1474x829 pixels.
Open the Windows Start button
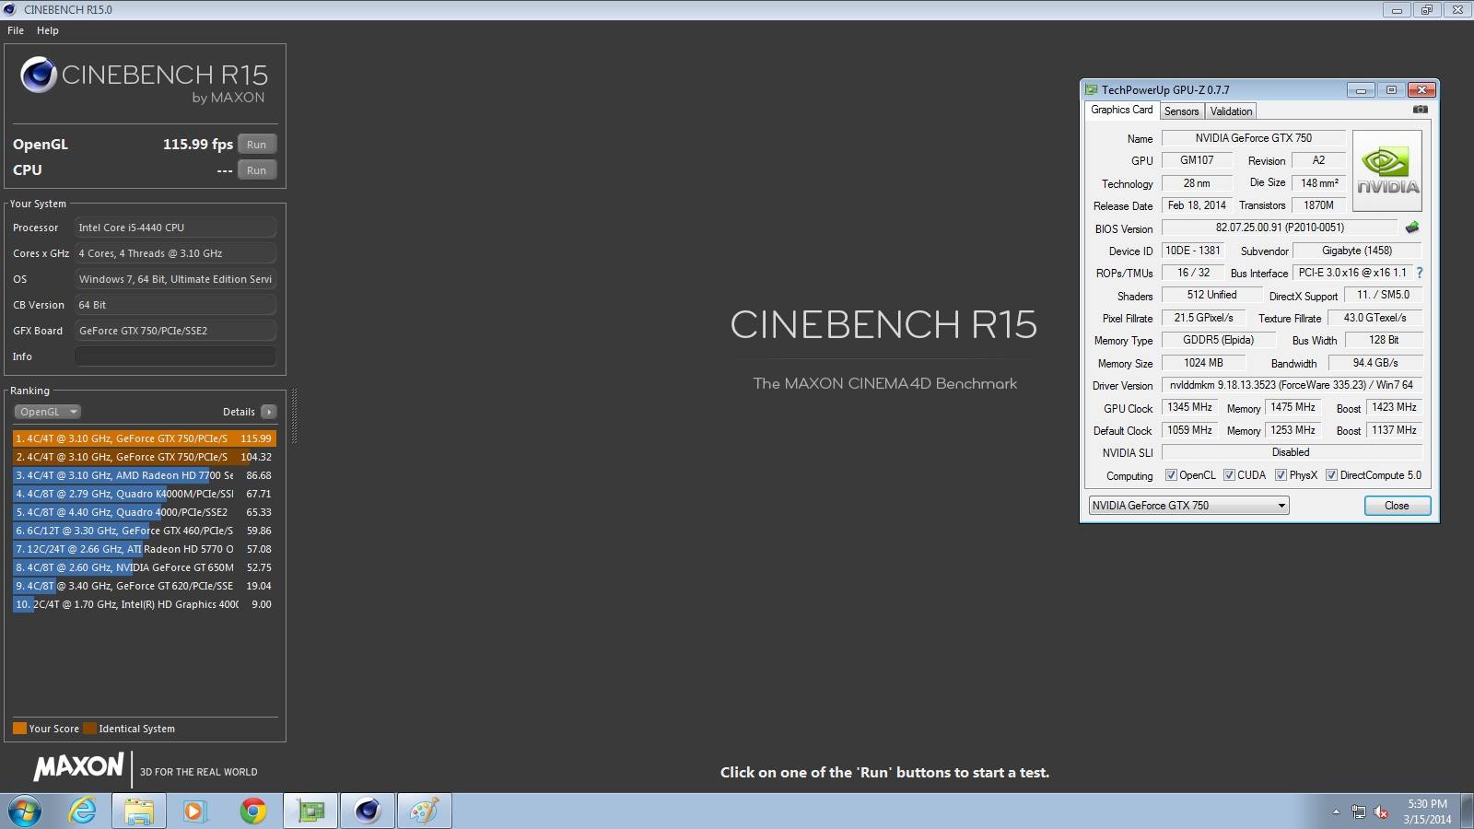25,811
